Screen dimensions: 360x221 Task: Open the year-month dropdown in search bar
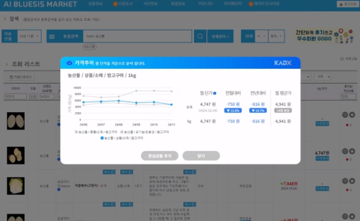coord(28,36)
